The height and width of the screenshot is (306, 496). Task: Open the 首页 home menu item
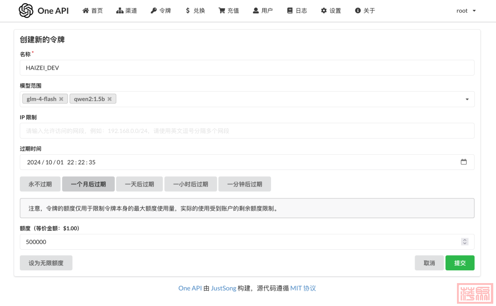pyautogui.click(x=93, y=11)
